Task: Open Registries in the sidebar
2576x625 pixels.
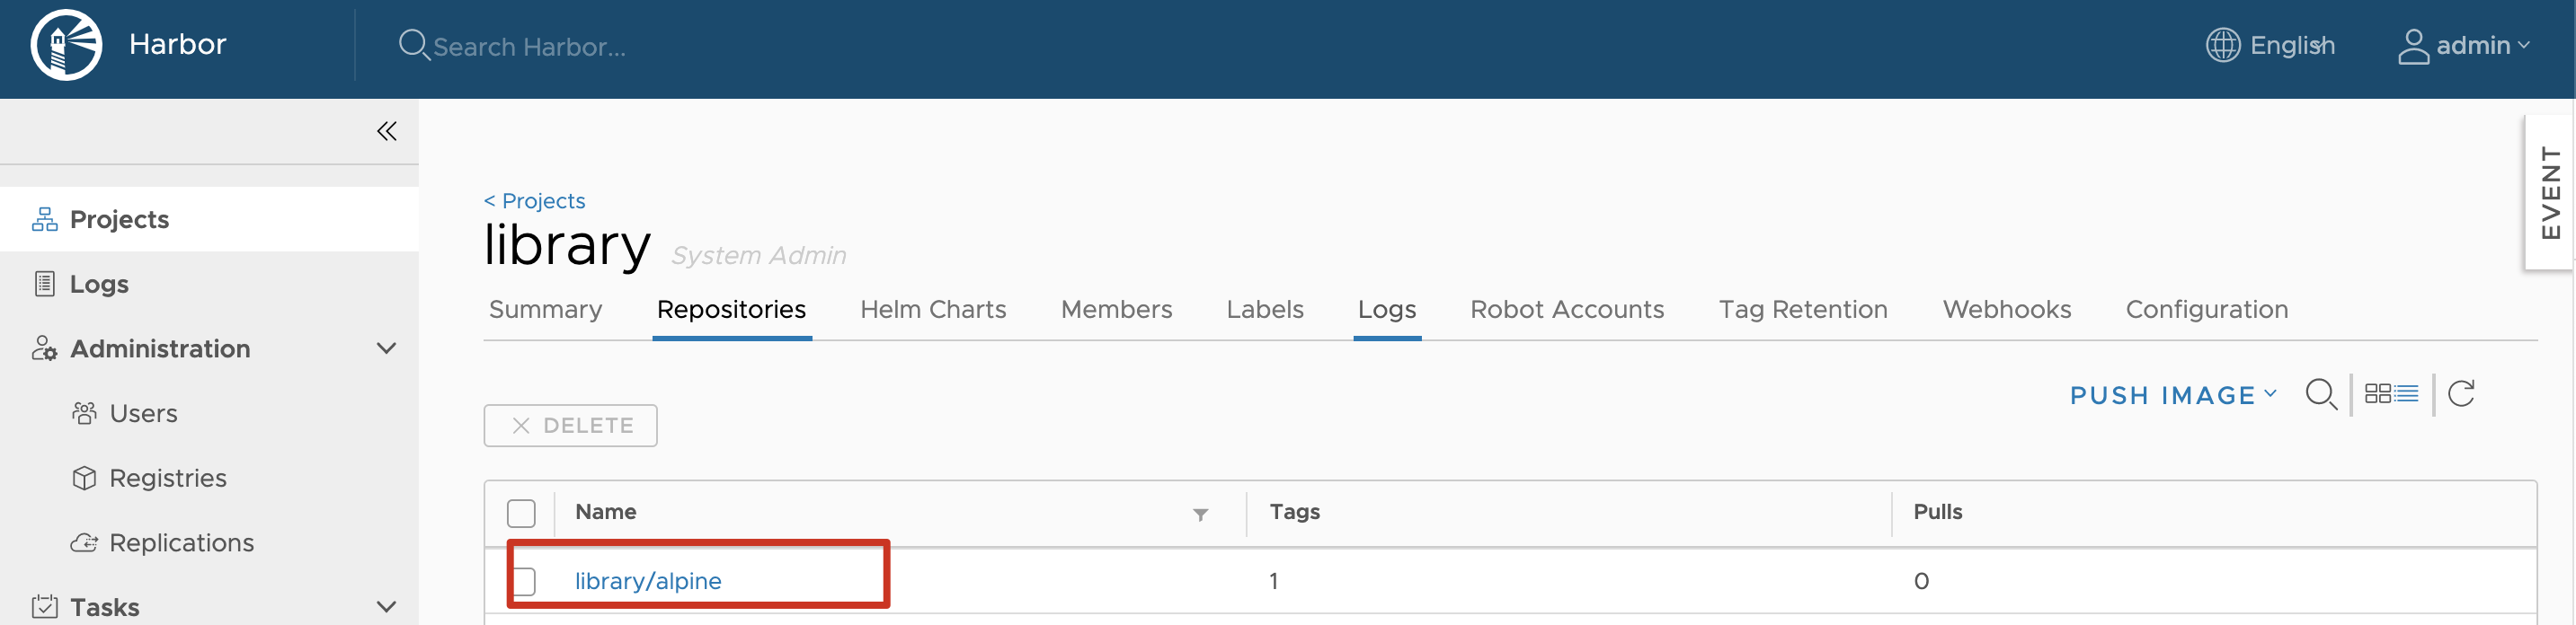Action: pyautogui.click(x=168, y=479)
